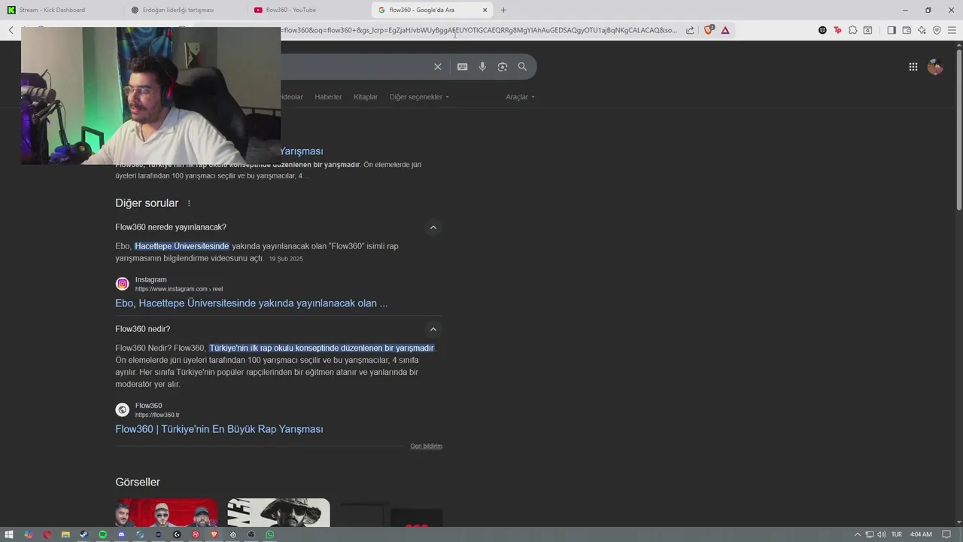Screen dimensions: 963x542
Task: Click the share page icon in address bar
Action: [x=690, y=31]
